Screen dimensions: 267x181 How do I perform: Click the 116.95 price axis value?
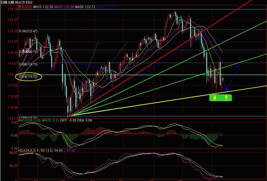pos(13,96)
